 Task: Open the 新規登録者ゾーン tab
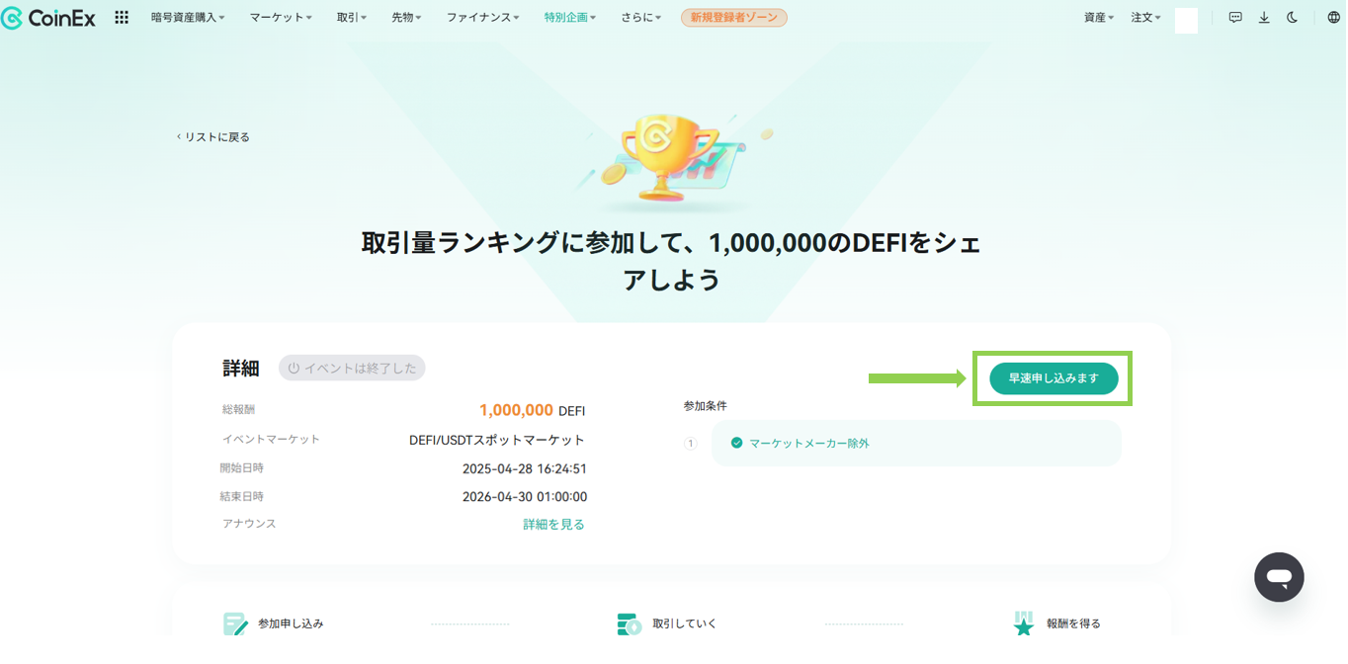point(734,18)
